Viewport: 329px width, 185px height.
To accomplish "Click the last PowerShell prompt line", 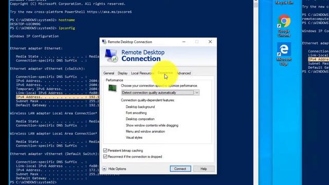I will pyautogui.click(x=33, y=182).
